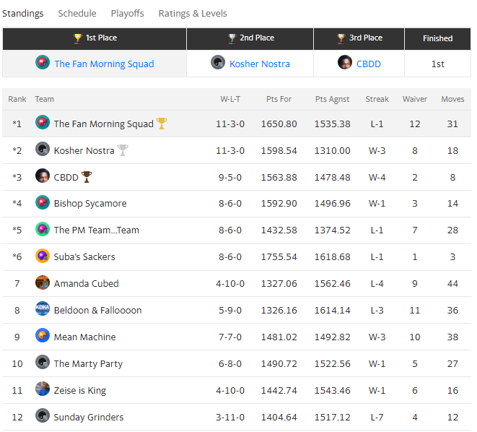The image size is (477, 432).
Task: Click the bronze trophy icon next to CBDD row
Action: tap(87, 177)
